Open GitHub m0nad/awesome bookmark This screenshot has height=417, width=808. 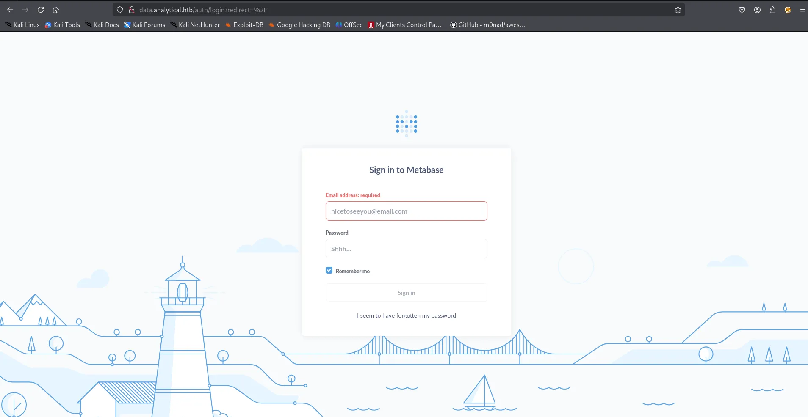click(488, 25)
